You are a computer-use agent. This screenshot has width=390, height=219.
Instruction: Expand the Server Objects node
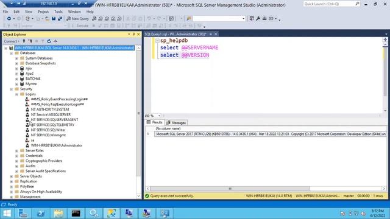coord(11,176)
